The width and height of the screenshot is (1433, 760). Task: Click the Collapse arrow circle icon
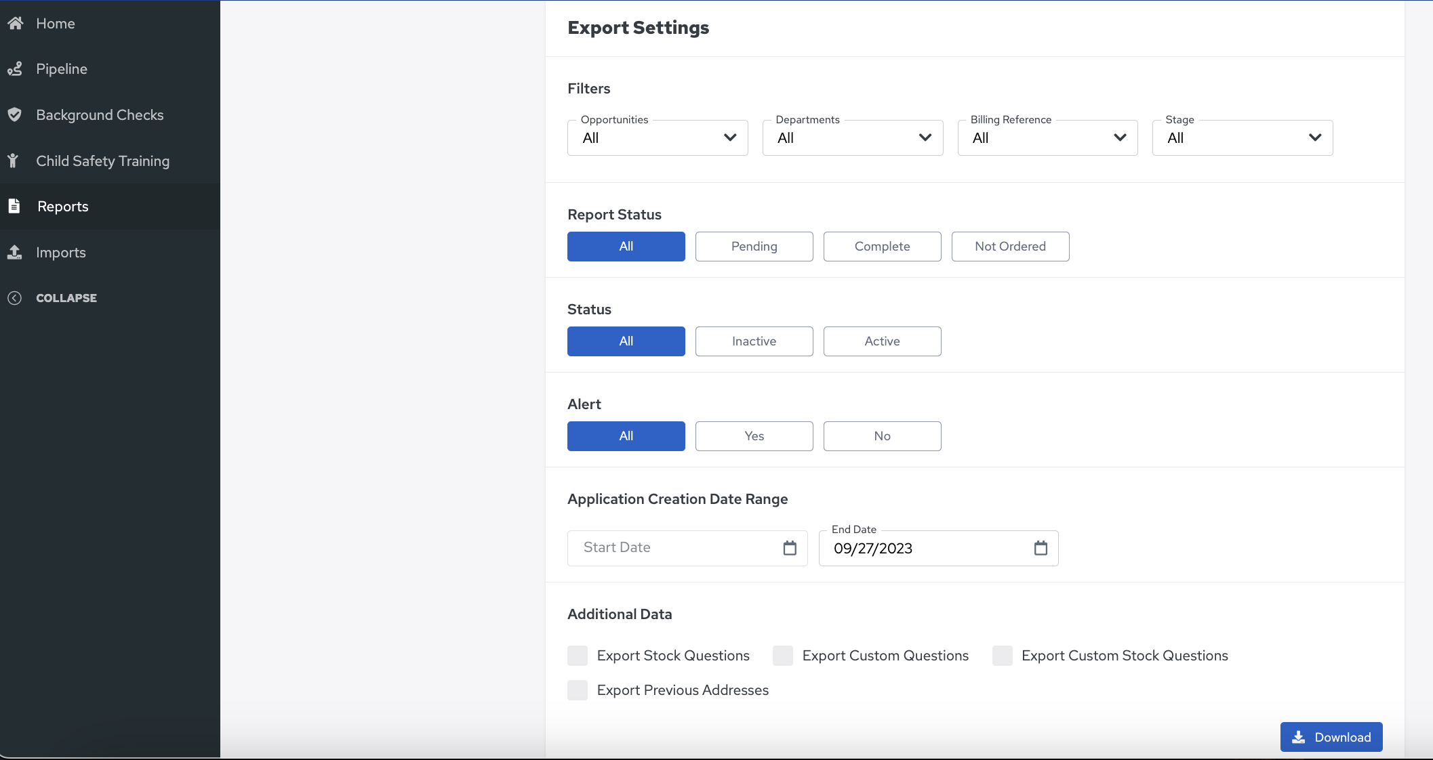[x=14, y=298]
